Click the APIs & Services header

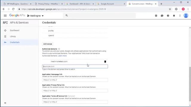19,23
